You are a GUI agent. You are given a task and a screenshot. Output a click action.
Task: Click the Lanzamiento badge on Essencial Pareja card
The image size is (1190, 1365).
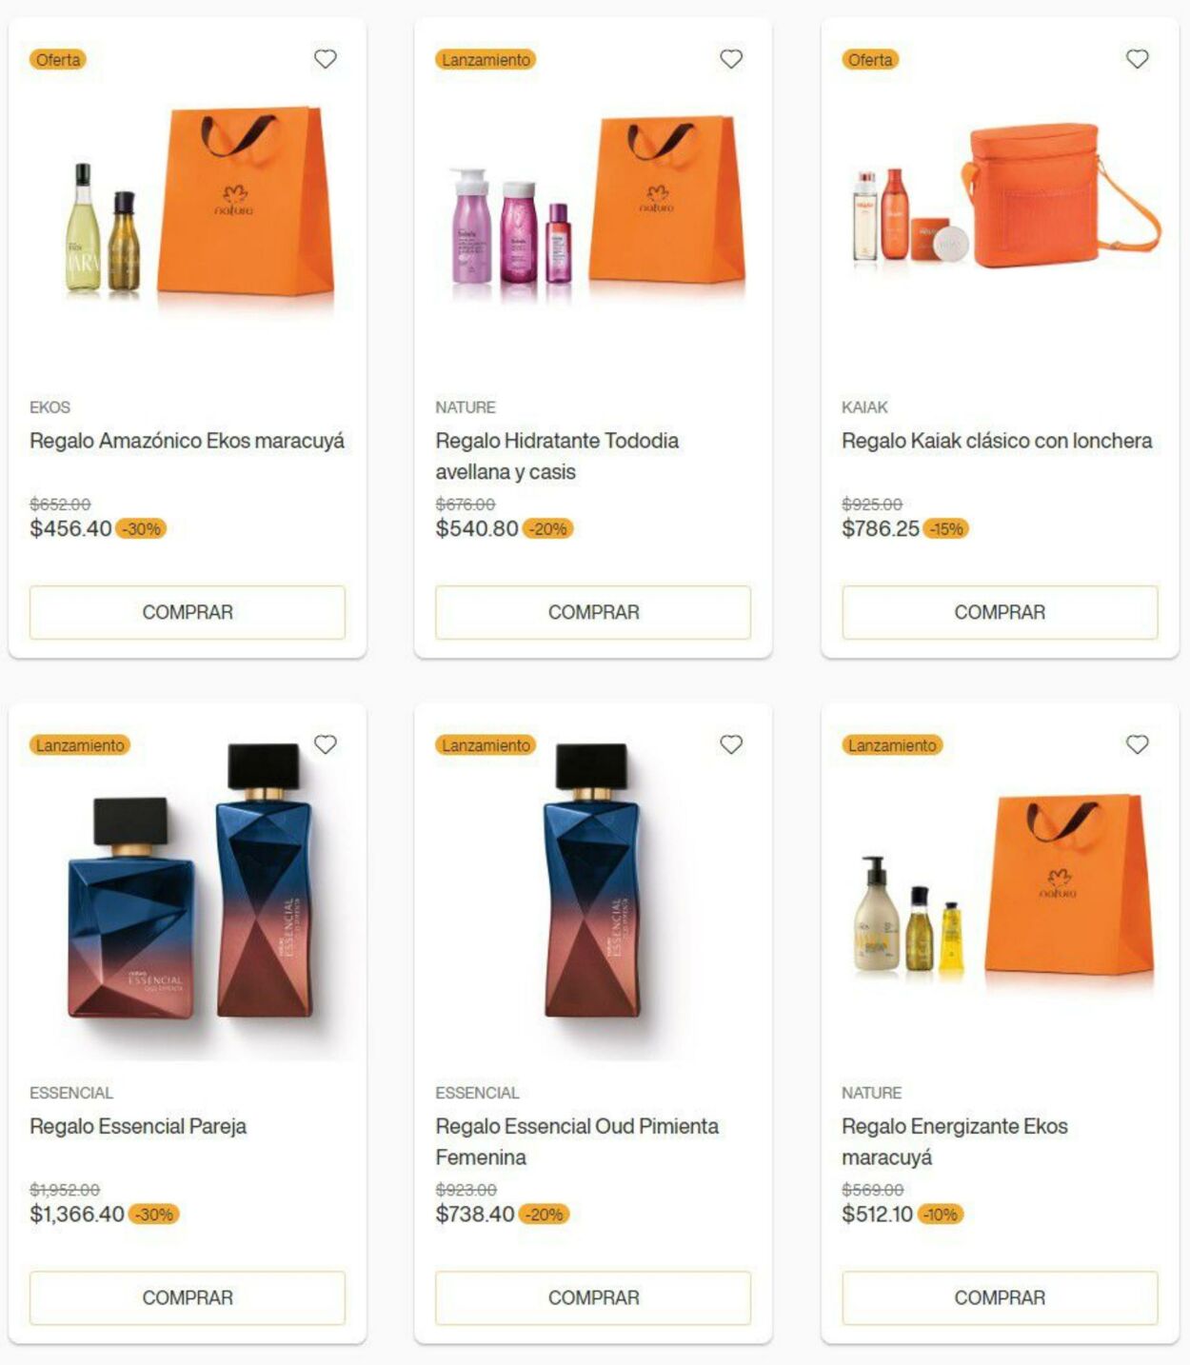tap(80, 744)
